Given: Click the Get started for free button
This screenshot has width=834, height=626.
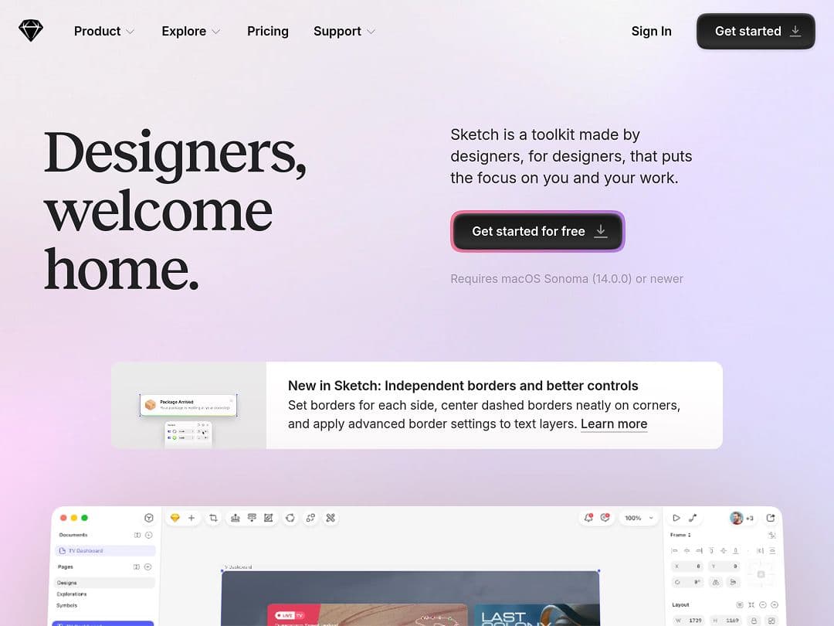Looking at the screenshot, I should (537, 231).
